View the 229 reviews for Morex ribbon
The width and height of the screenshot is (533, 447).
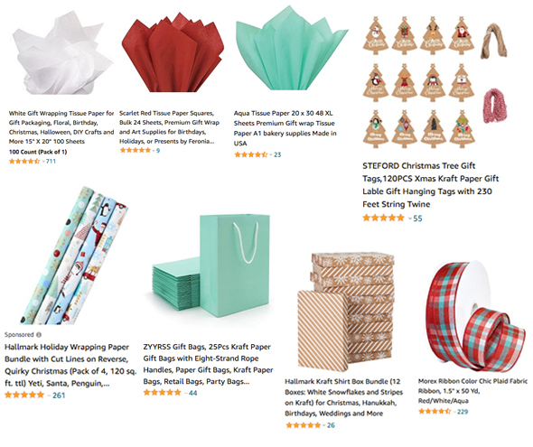pos(463,412)
